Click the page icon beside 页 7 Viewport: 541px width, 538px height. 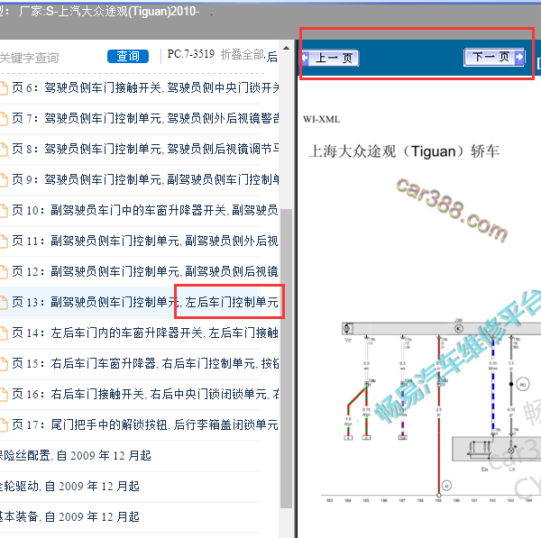pyautogui.click(x=3, y=119)
